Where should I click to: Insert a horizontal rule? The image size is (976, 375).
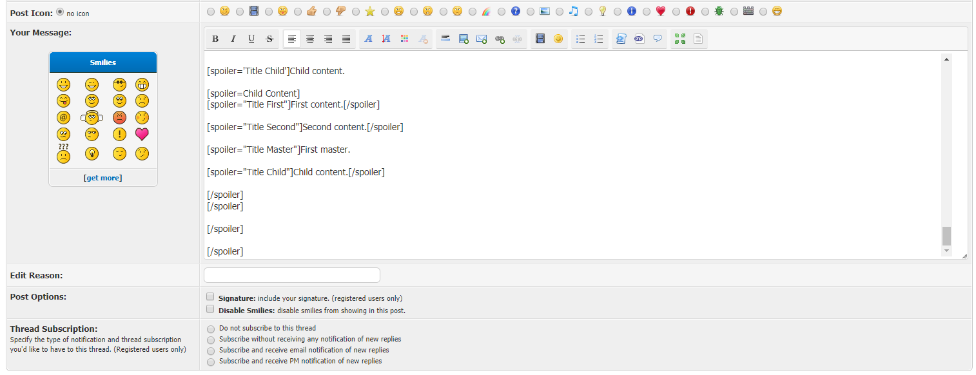pyautogui.click(x=445, y=39)
